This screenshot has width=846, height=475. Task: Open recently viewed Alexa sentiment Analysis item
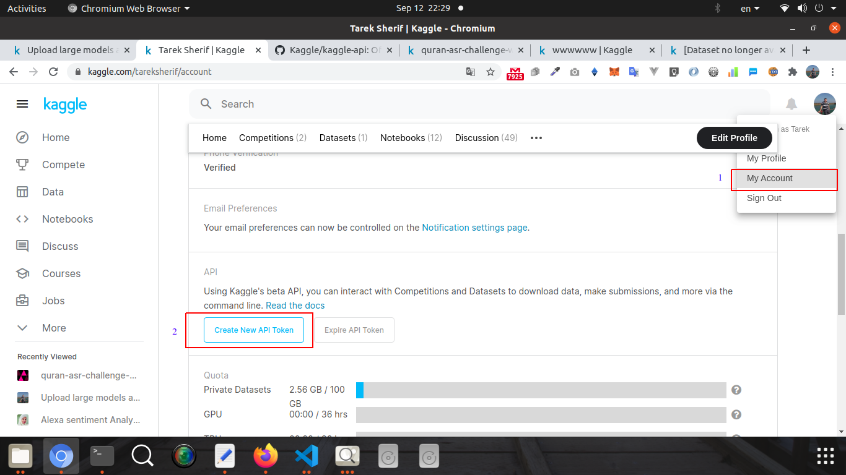[x=79, y=420]
